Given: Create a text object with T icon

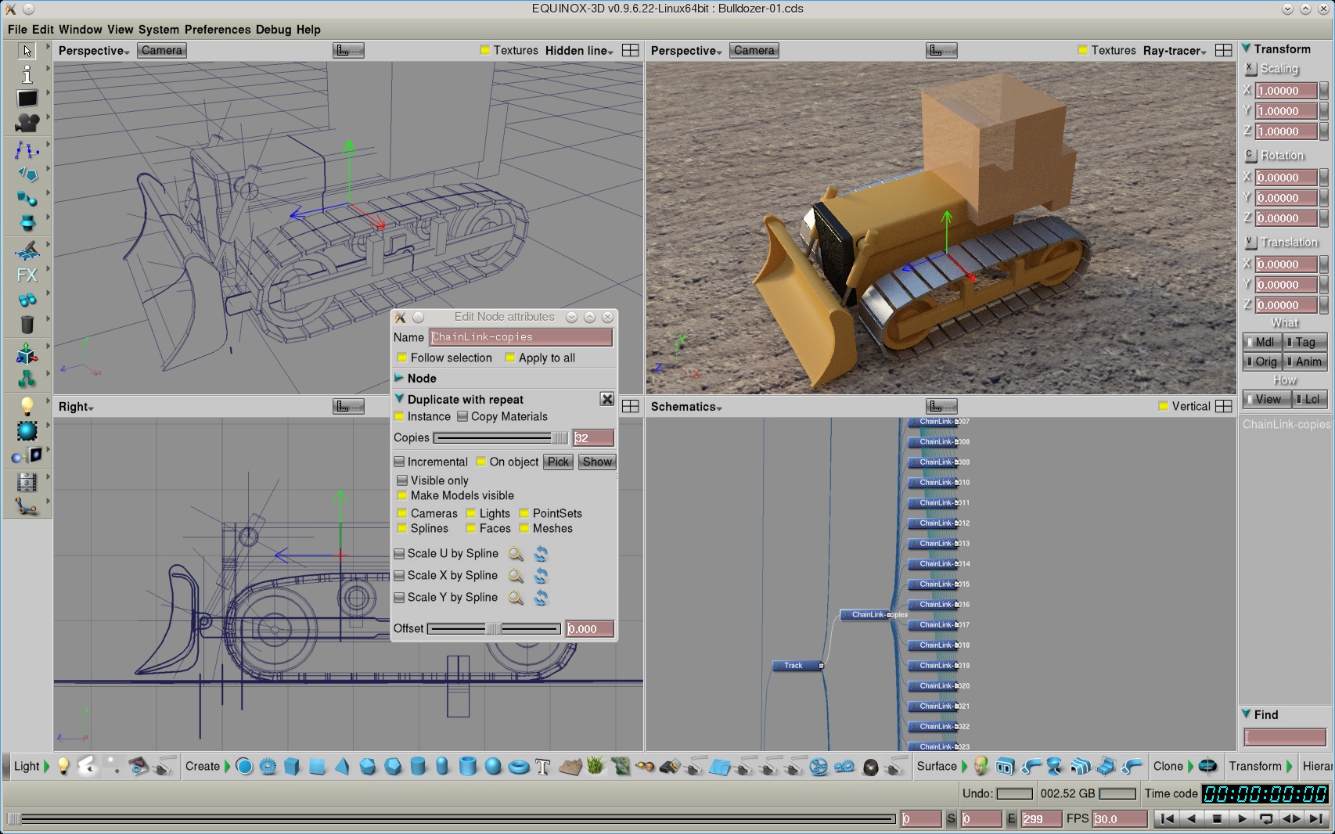Looking at the screenshot, I should 543,767.
